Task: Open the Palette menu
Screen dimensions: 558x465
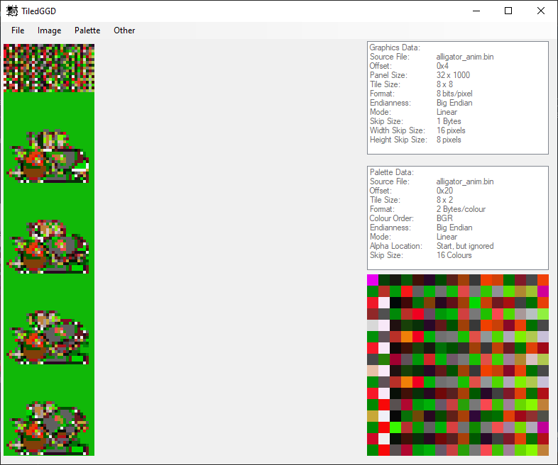Action: (87, 30)
